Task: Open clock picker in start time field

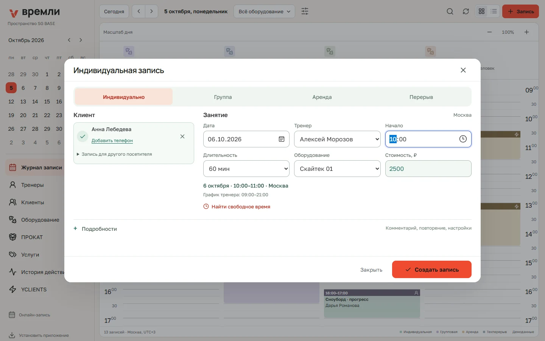Action: pos(463,139)
